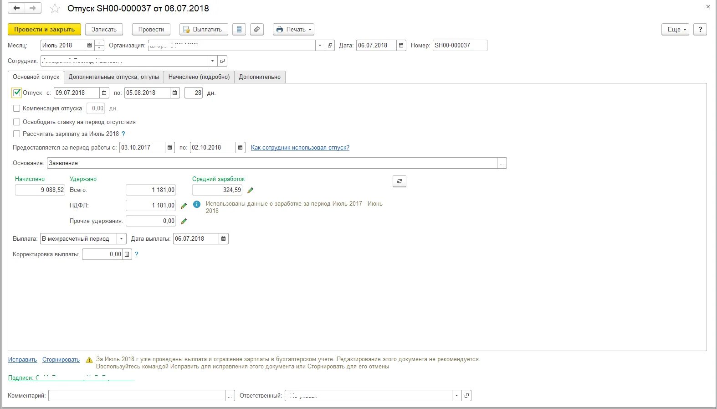Expand the Ответственный dropdown list
The image size is (717, 409).
point(456,395)
